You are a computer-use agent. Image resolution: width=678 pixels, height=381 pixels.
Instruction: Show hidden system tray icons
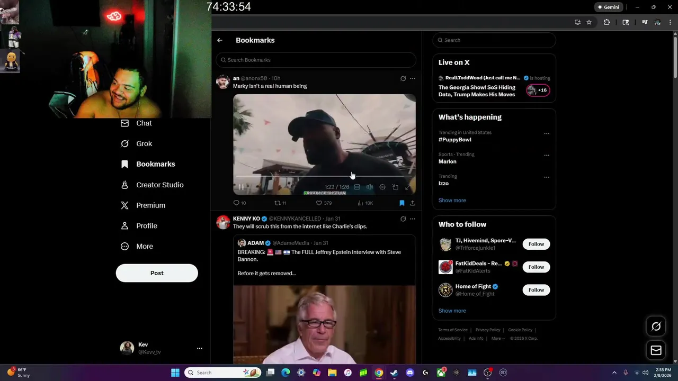click(614, 373)
